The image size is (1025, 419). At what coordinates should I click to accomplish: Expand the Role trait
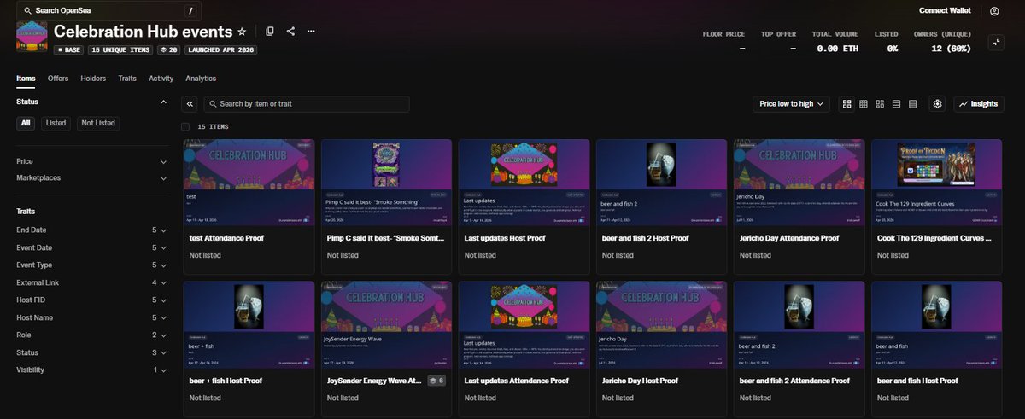(92, 335)
